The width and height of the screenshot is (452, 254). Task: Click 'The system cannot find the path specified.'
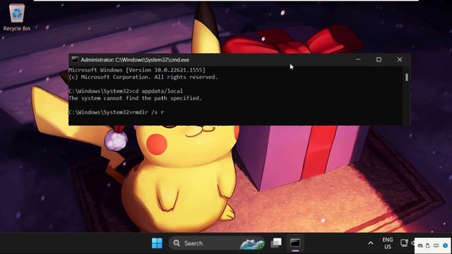point(135,98)
